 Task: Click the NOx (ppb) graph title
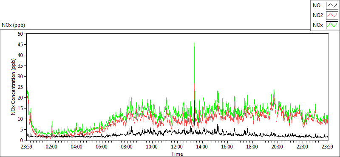click(x=13, y=25)
